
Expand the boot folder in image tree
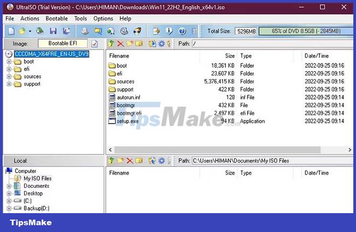(x=9, y=61)
